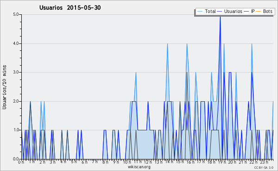The width and height of the screenshot is (278, 171).
Task: Click the '14 h' x-axis label
Action: coord(169,162)
